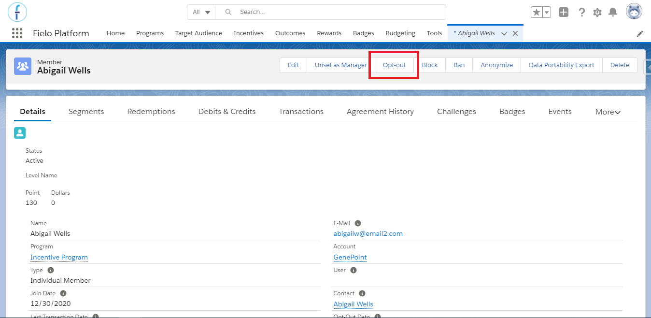Click the Anonymize button
651x318 pixels.
click(x=496, y=65)
